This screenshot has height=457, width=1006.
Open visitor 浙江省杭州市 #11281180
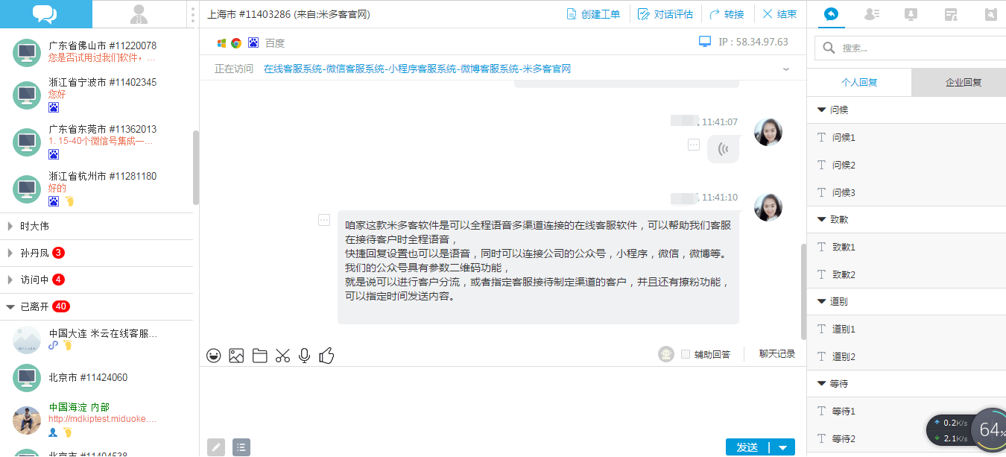click(96, 189)
